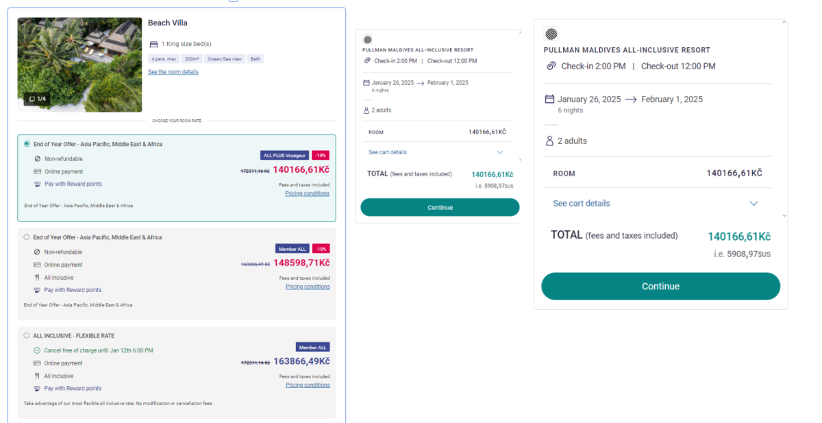Open Pricing conditions for the 140166,61Kč rate

coord(307,193)
